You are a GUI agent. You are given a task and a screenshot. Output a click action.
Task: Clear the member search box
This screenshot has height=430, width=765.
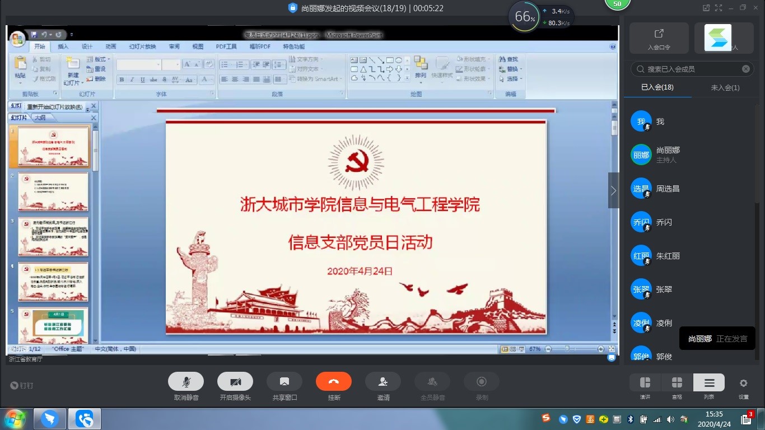pos(746,69)
